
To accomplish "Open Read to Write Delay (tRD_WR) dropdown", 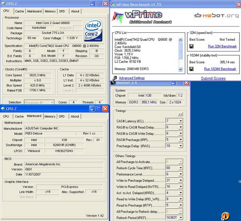I will coord(181,199).
